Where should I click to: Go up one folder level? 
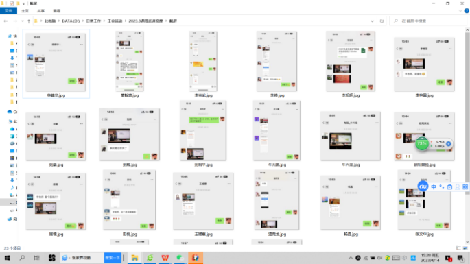29,21
